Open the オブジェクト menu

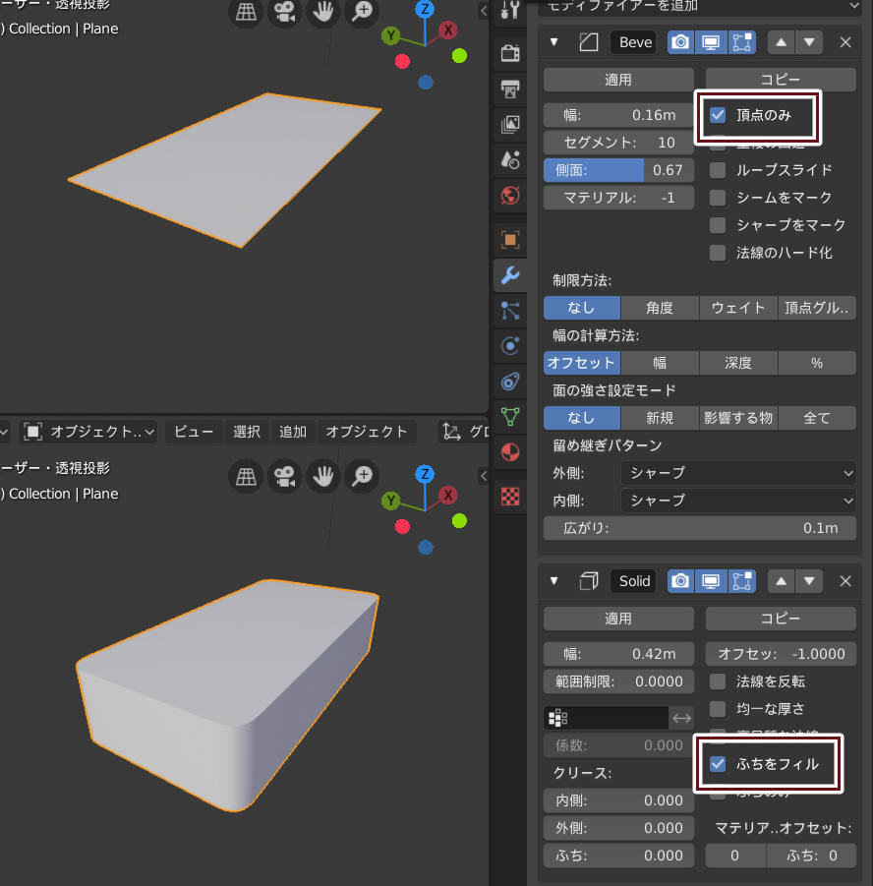[367, 432]
